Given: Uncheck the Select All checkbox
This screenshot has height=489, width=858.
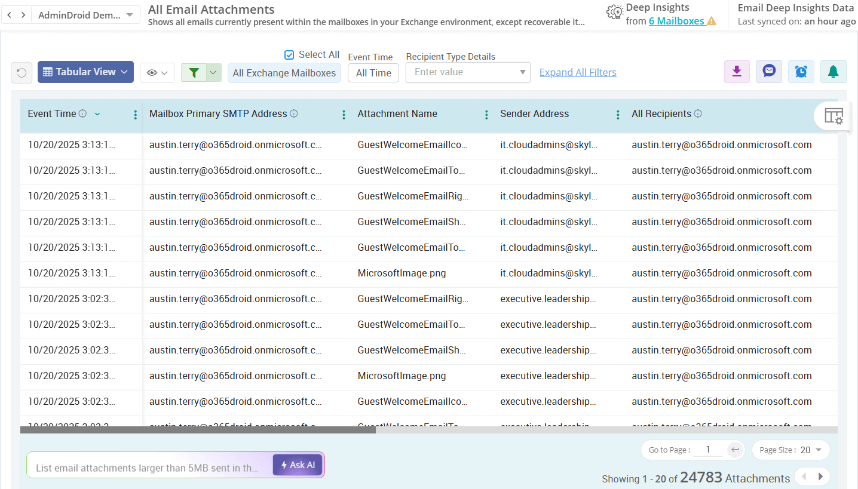Looking at the screenshot, I should tap(289, 54).
